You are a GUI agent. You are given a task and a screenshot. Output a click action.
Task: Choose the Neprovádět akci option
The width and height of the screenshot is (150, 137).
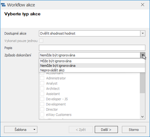point(92,70)
